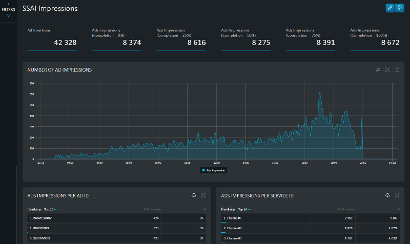Image resolution: width=410 pixels, height=244 pixels.
Task: Select the Completion 50% impressions card
Action: click(245, 39)
